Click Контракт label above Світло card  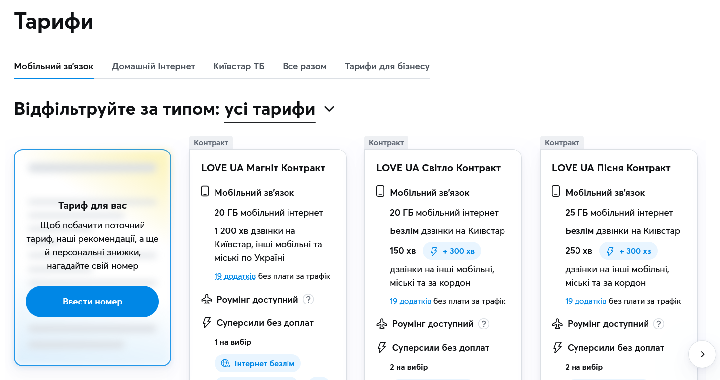386,143
